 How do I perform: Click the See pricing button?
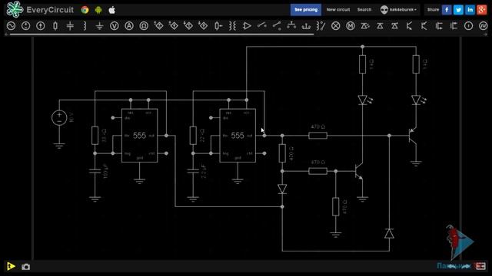click(x=306, y=10)
